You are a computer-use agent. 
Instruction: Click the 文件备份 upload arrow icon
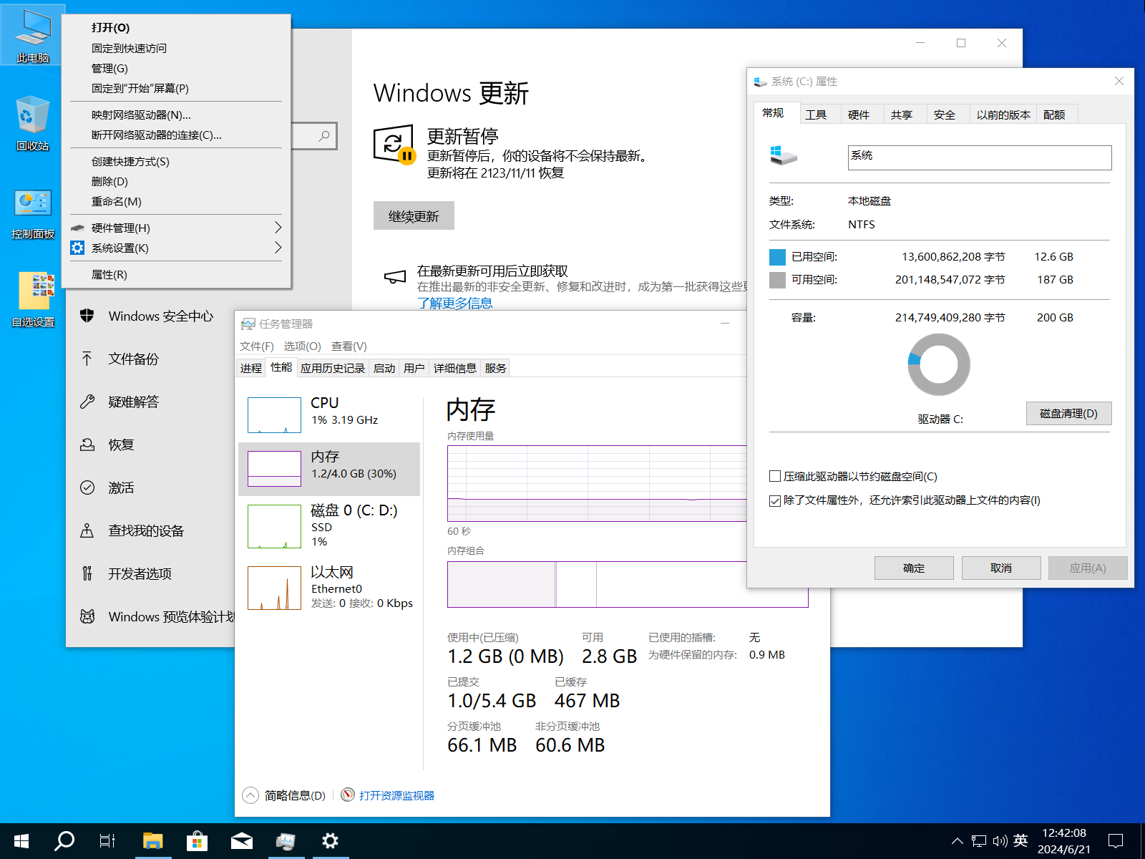click(87, 359)
